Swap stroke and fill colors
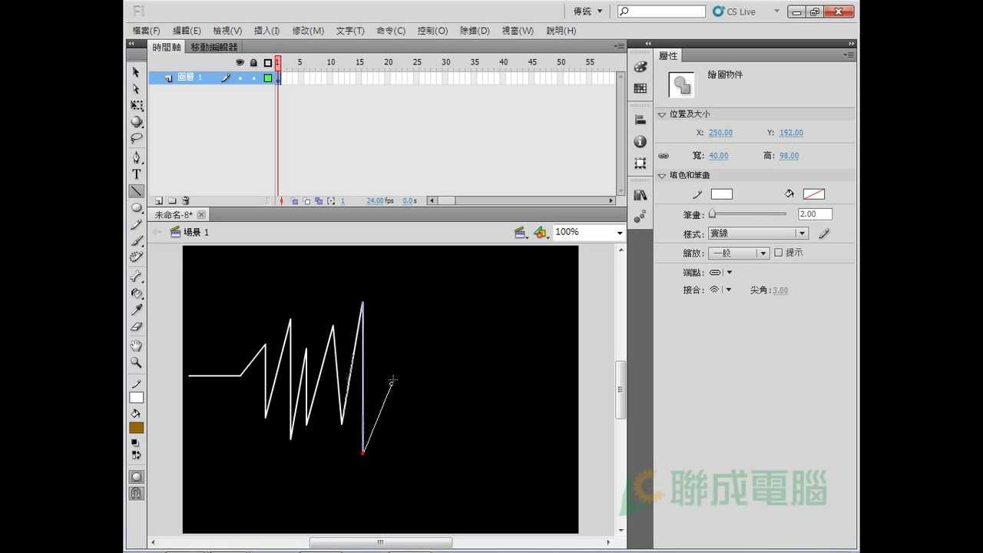Image resolution: width=983 pixels, height=553 pixels. tap(136, 455)
